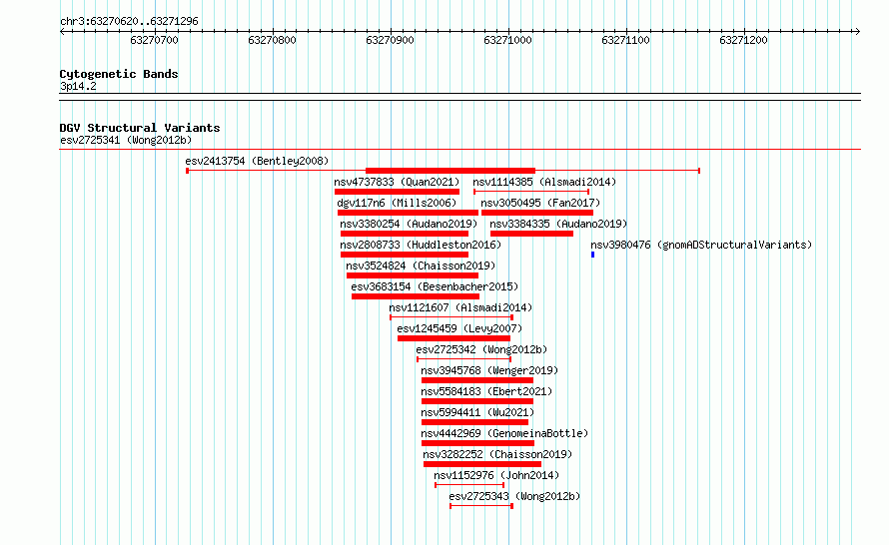Viewport: 889px width, 545px height.
Task: Click the chr3:63270620..63271296 region label
Action: tap(129, 21)
